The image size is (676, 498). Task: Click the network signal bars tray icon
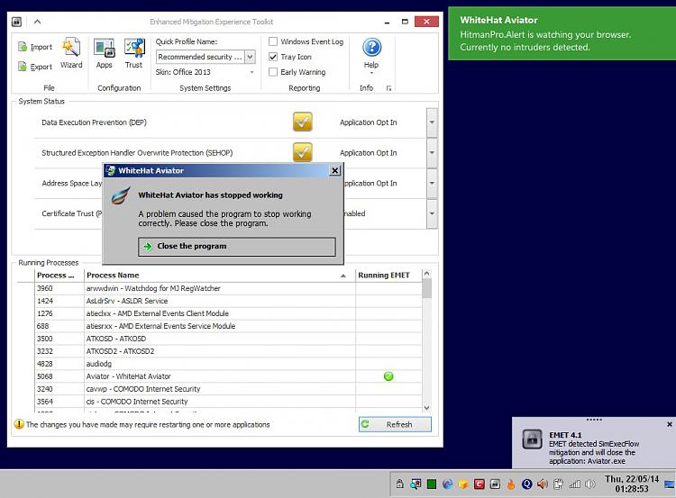pos(575,484)
